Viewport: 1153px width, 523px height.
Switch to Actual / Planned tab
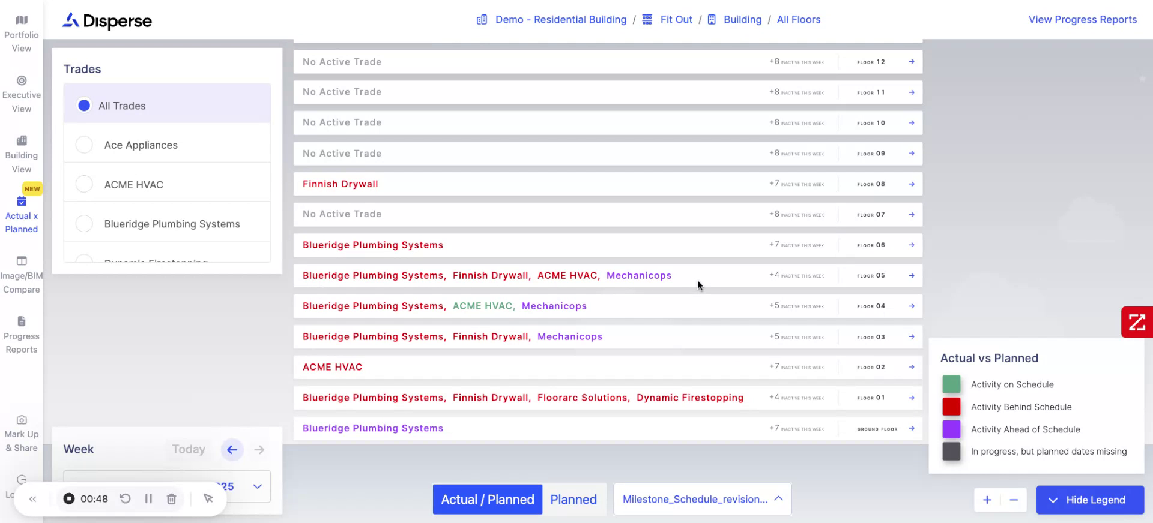[488, 500]
